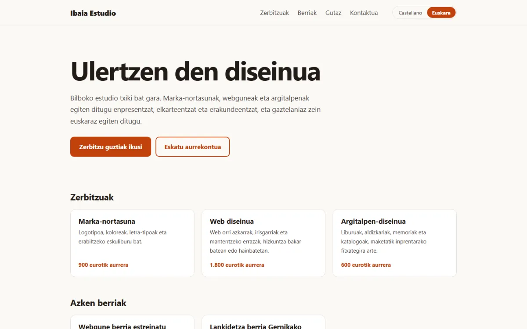Click the Bilboko estudio txiki bat gara paragraph
Viewport: 527px width, 329px height.
point(195,110)
